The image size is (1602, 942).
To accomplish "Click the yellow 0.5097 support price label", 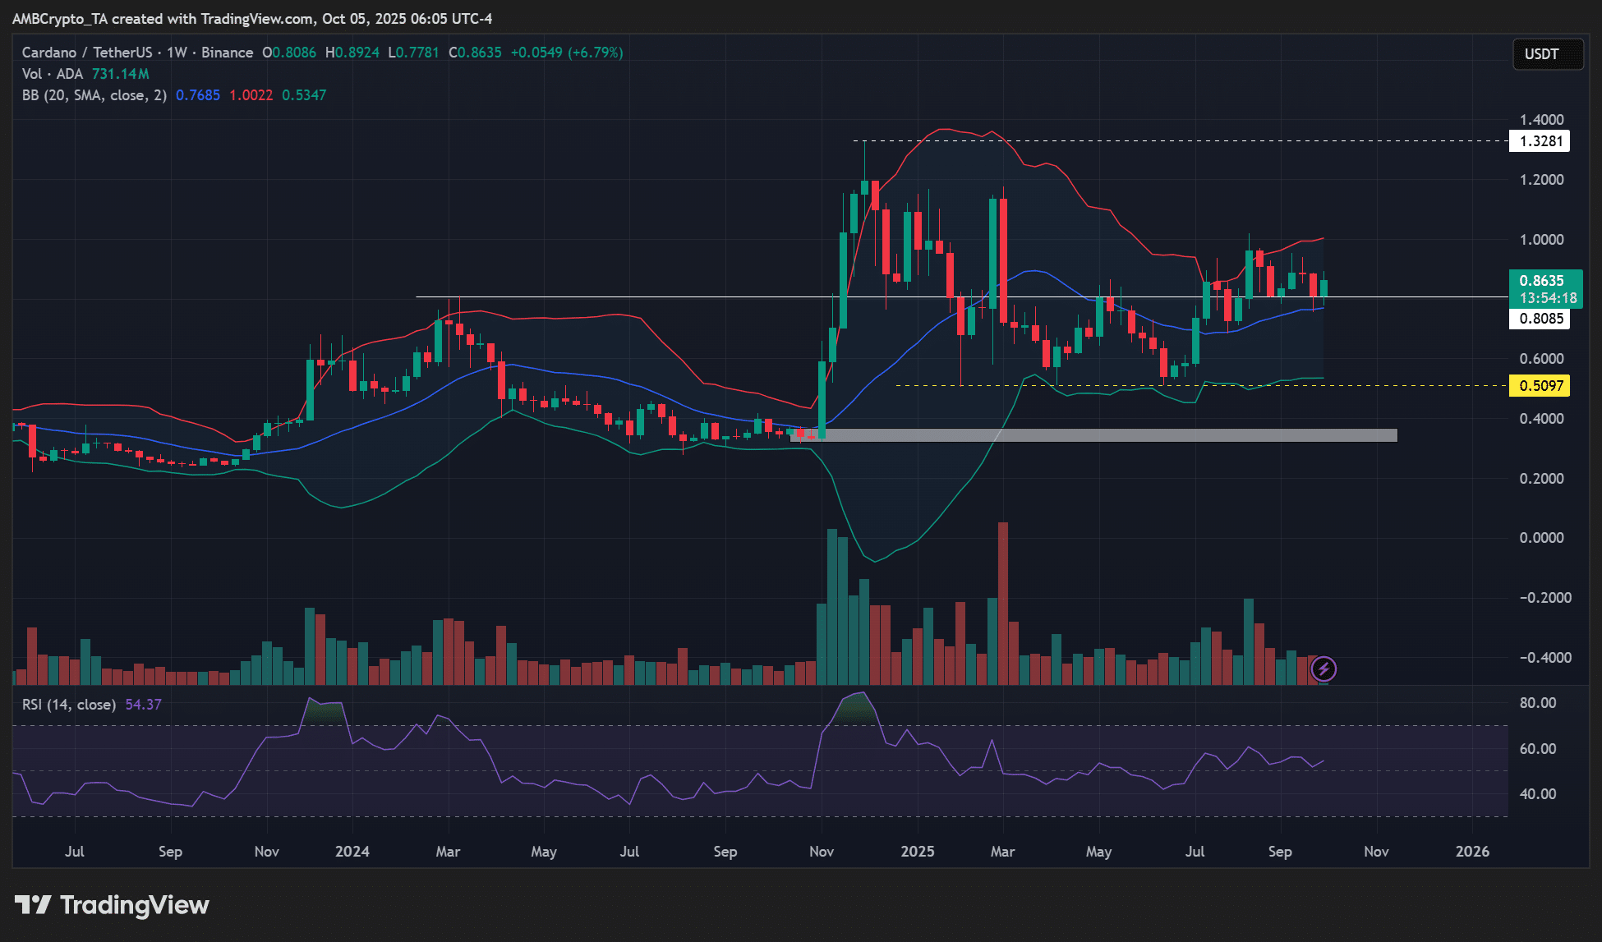I will pyautogui.click(x=1540, y=385).
